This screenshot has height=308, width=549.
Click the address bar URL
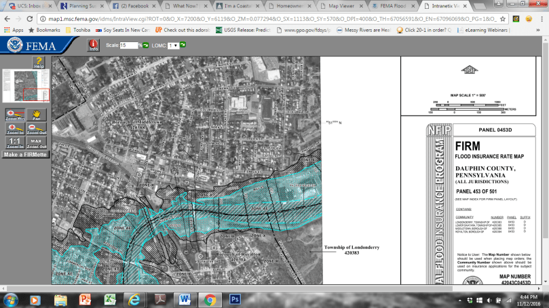coord(272,19)
